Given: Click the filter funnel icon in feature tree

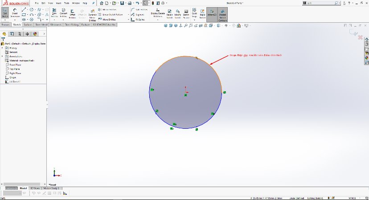Looking at the screenshot, I should coord(3,39).
